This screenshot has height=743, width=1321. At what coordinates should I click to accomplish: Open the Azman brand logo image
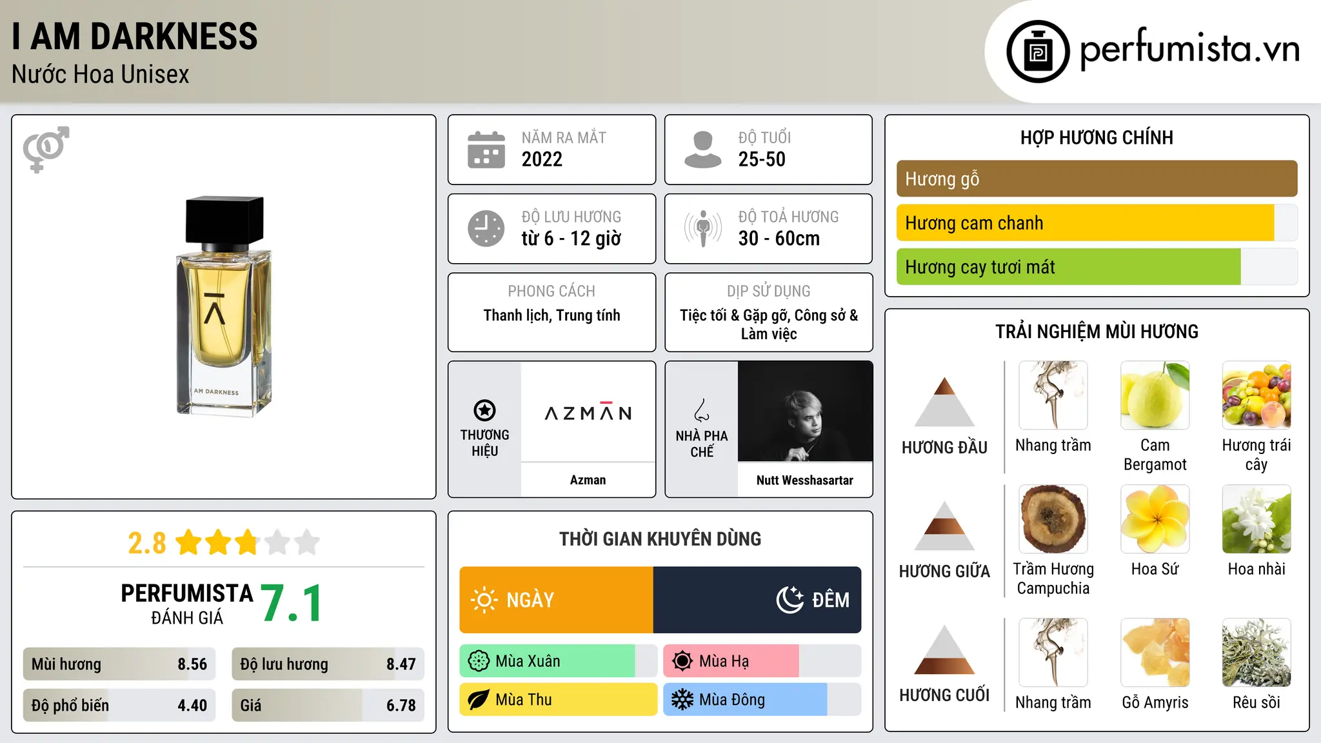pyautogui.click(x=588, y=411)
